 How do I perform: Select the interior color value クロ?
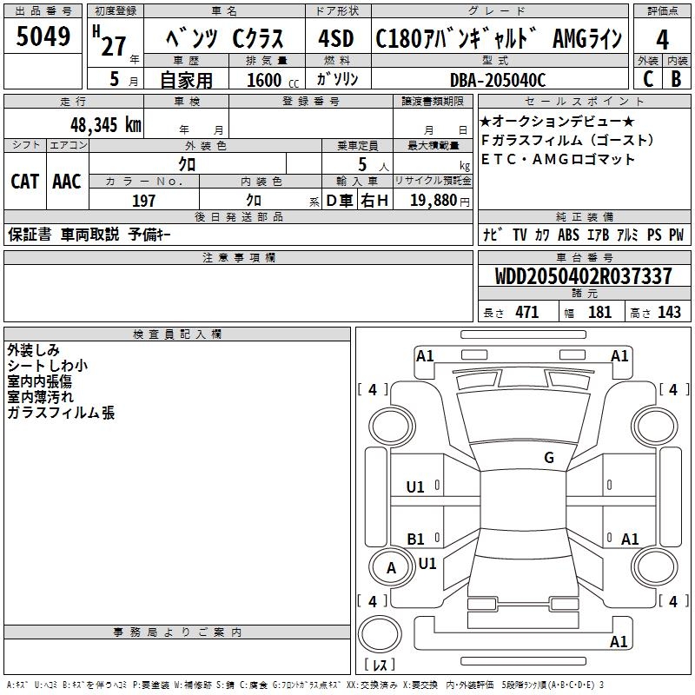pyautogui.click(x=254, y=201)
